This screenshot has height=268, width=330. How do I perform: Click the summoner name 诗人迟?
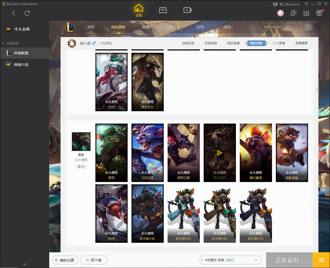click(x=85, y=43)
